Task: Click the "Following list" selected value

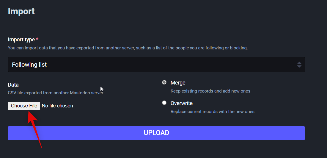Action: [29, 65]
